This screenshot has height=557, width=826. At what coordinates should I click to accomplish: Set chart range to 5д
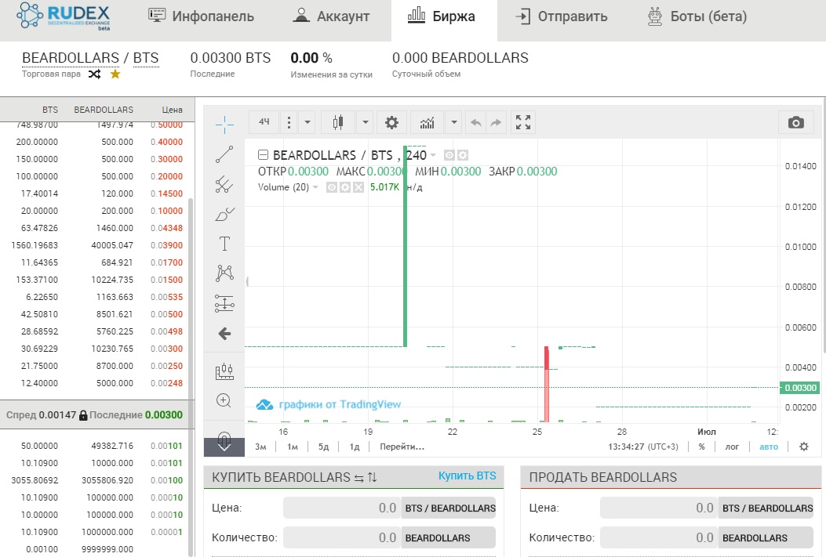tap(323, 447)
